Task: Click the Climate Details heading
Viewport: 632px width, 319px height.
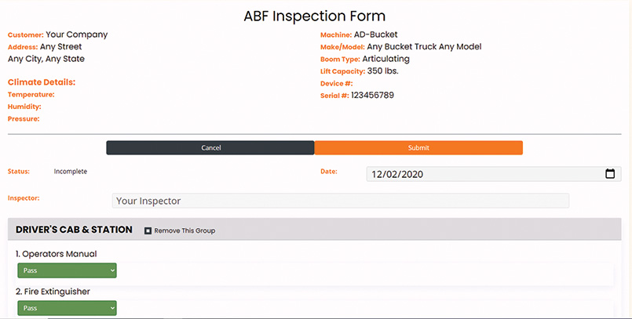Action: (x=42, y=82)
